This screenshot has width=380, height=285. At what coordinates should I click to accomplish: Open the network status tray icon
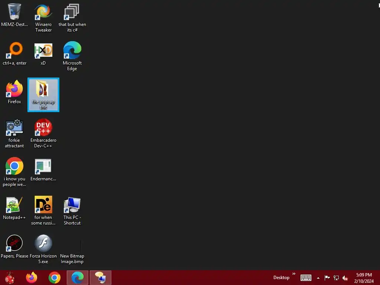(x=336, y=278)
